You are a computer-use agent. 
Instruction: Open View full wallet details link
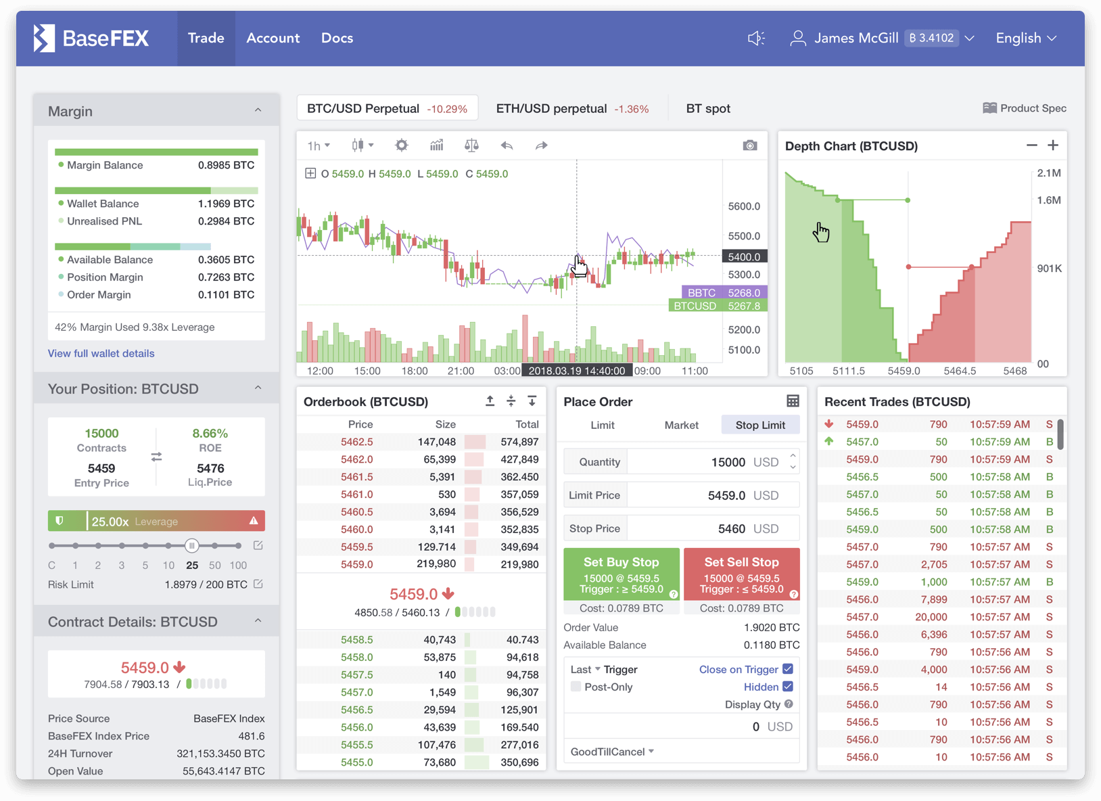coord(101,353)
